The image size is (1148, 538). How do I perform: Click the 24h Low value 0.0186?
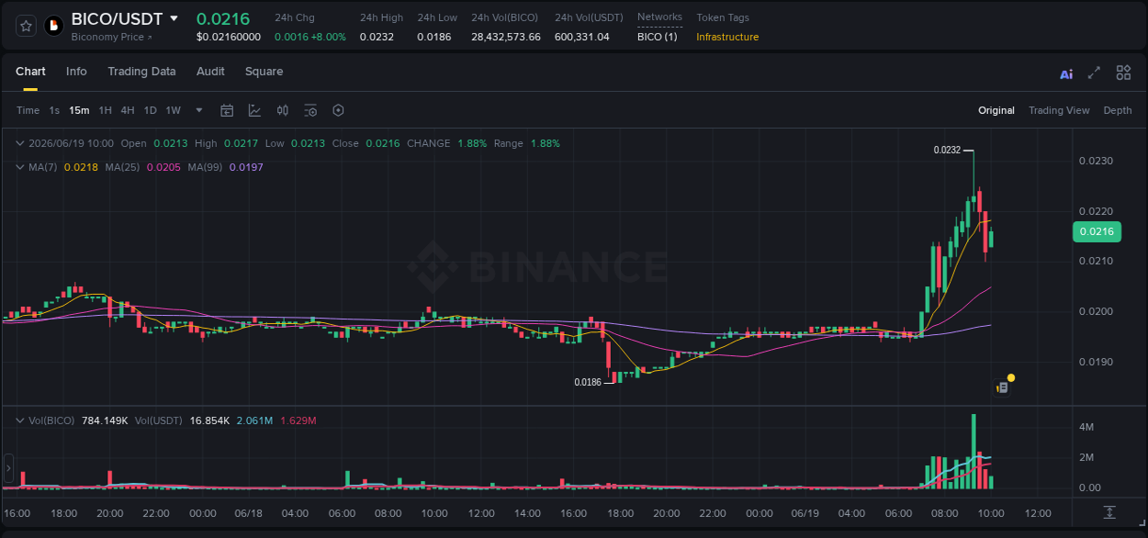pyautogui.click(x=433, y=37)
